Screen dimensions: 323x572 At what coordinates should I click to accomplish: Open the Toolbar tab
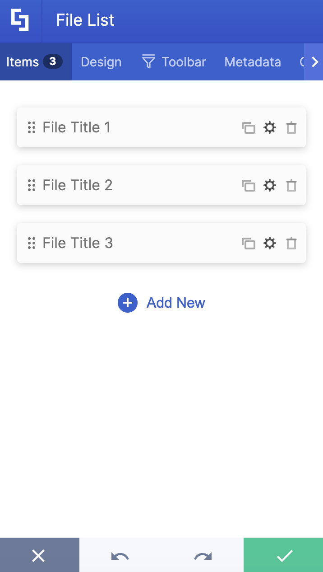(x=185, y=62)
